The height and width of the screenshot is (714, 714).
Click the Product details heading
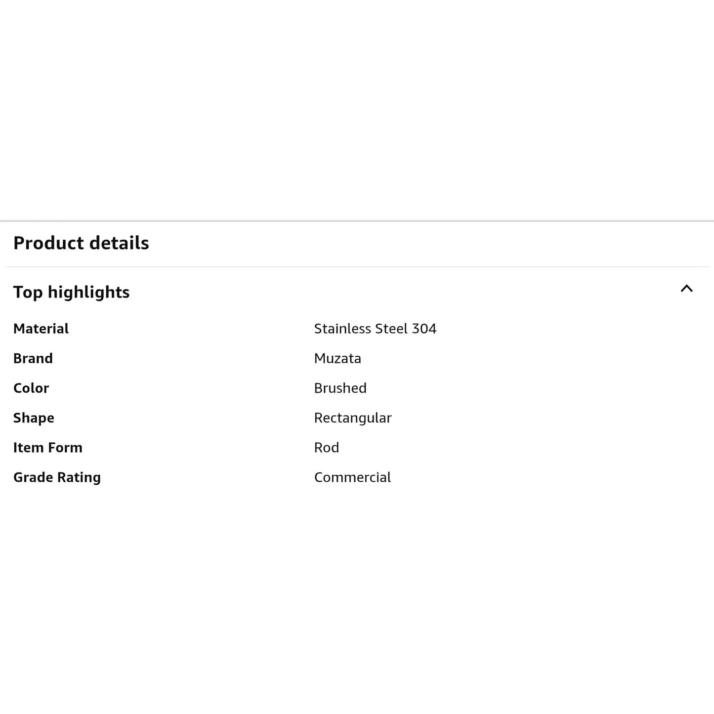pyautogui.click(x=81, y=243)
